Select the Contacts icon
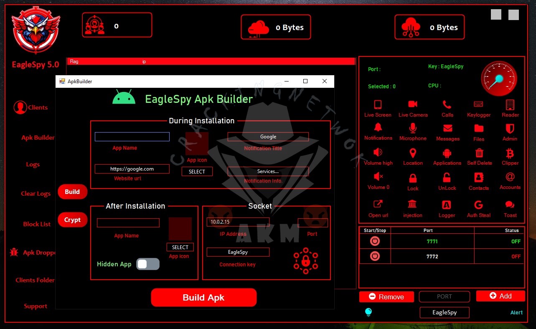This screenshot has height=329, width=536. [x=479, y=177]
